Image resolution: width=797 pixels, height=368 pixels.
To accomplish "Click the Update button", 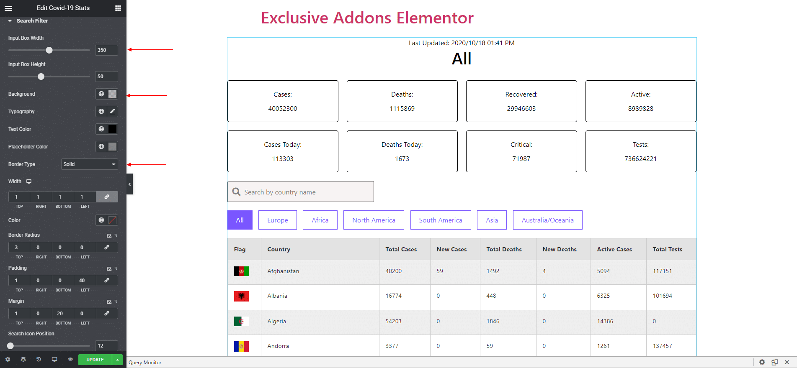I will (95, 360).
